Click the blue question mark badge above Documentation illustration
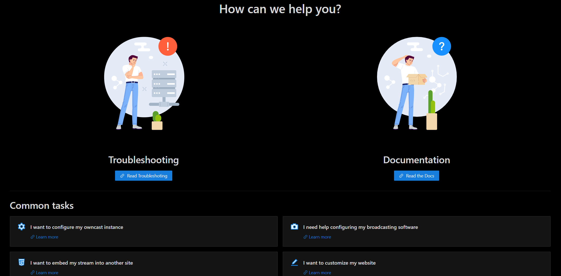This screenshot has width=561, height=276. 441,46
